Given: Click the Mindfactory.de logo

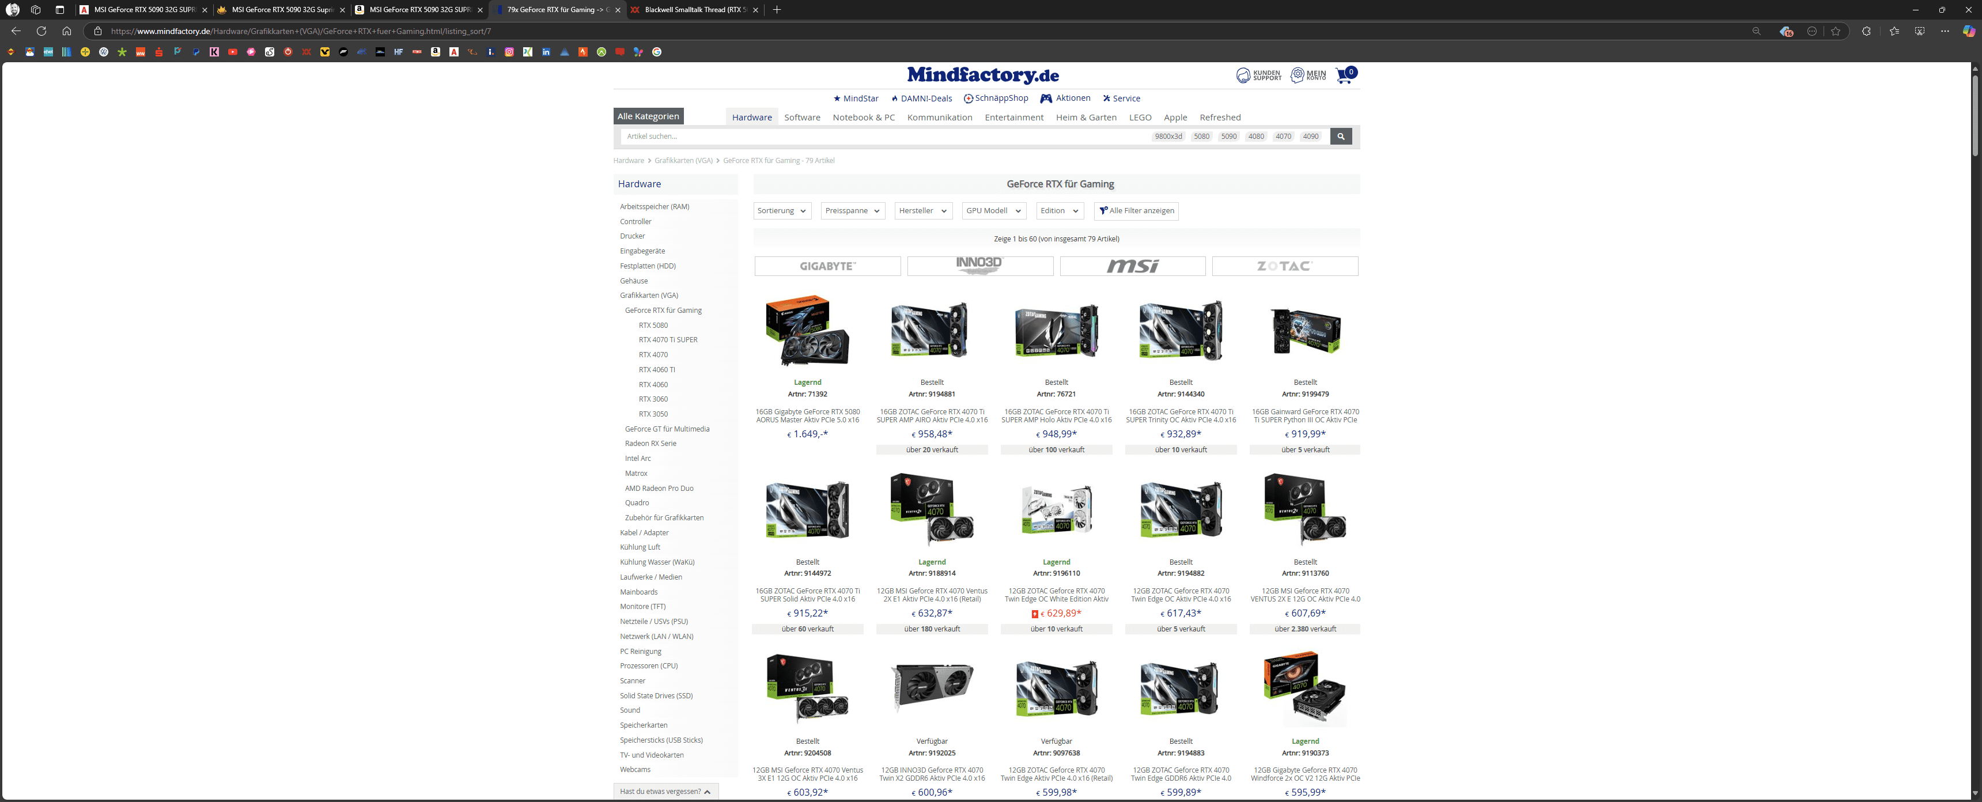Looking at the screenshot, I should click(x=982, y=75).
